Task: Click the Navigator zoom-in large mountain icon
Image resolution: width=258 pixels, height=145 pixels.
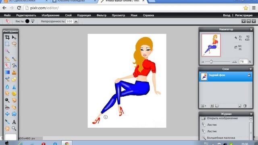Action: (234, 62)
